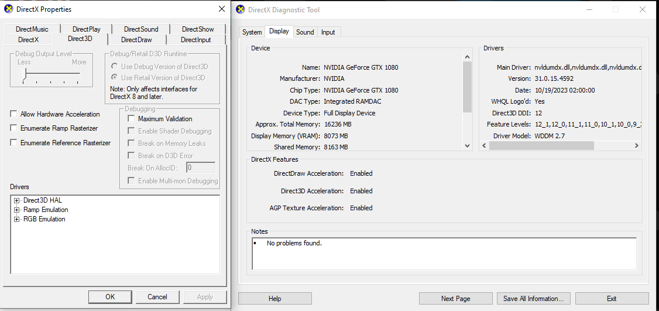Expand the Ramp Emulation driver node

17,210
